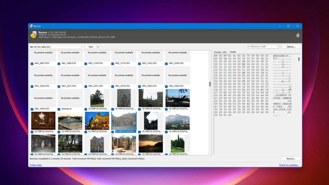Expand the Scan button dropdown arrow
The image size is (329, 185).
(98, 47)
